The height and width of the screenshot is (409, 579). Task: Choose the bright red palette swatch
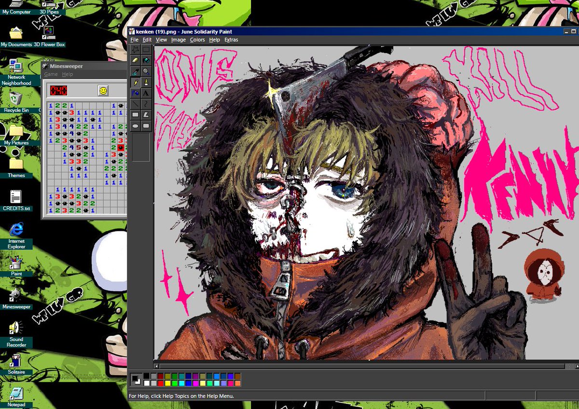pyautogui.click(x=161, y=383)
